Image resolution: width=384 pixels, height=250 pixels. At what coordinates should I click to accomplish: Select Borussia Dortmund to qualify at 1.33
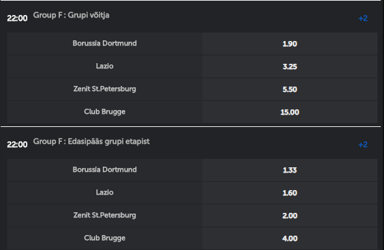click(290, 170)
